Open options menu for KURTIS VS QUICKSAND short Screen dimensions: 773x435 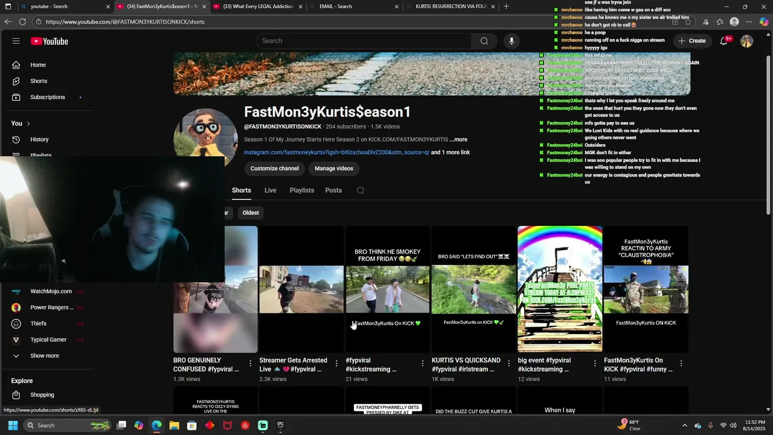coord(508,364)
